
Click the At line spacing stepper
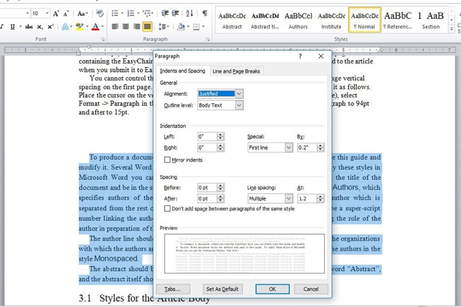321,198
